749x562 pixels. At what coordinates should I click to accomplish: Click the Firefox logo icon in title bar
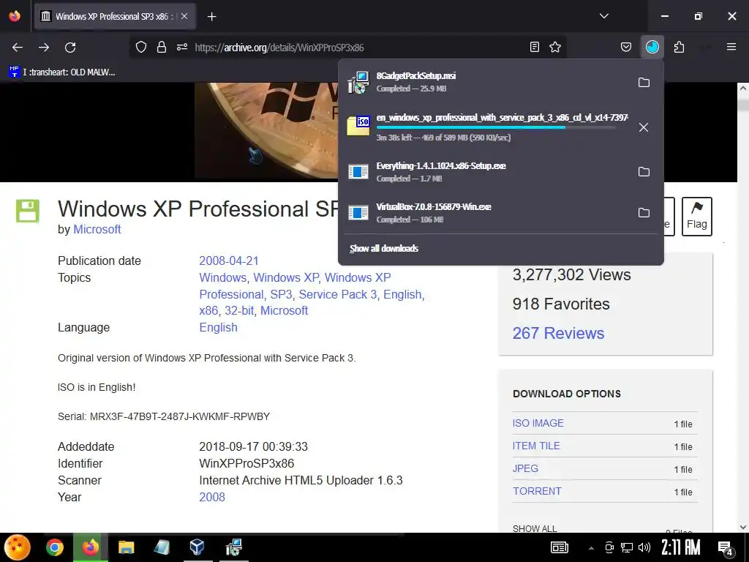point(15,16)
